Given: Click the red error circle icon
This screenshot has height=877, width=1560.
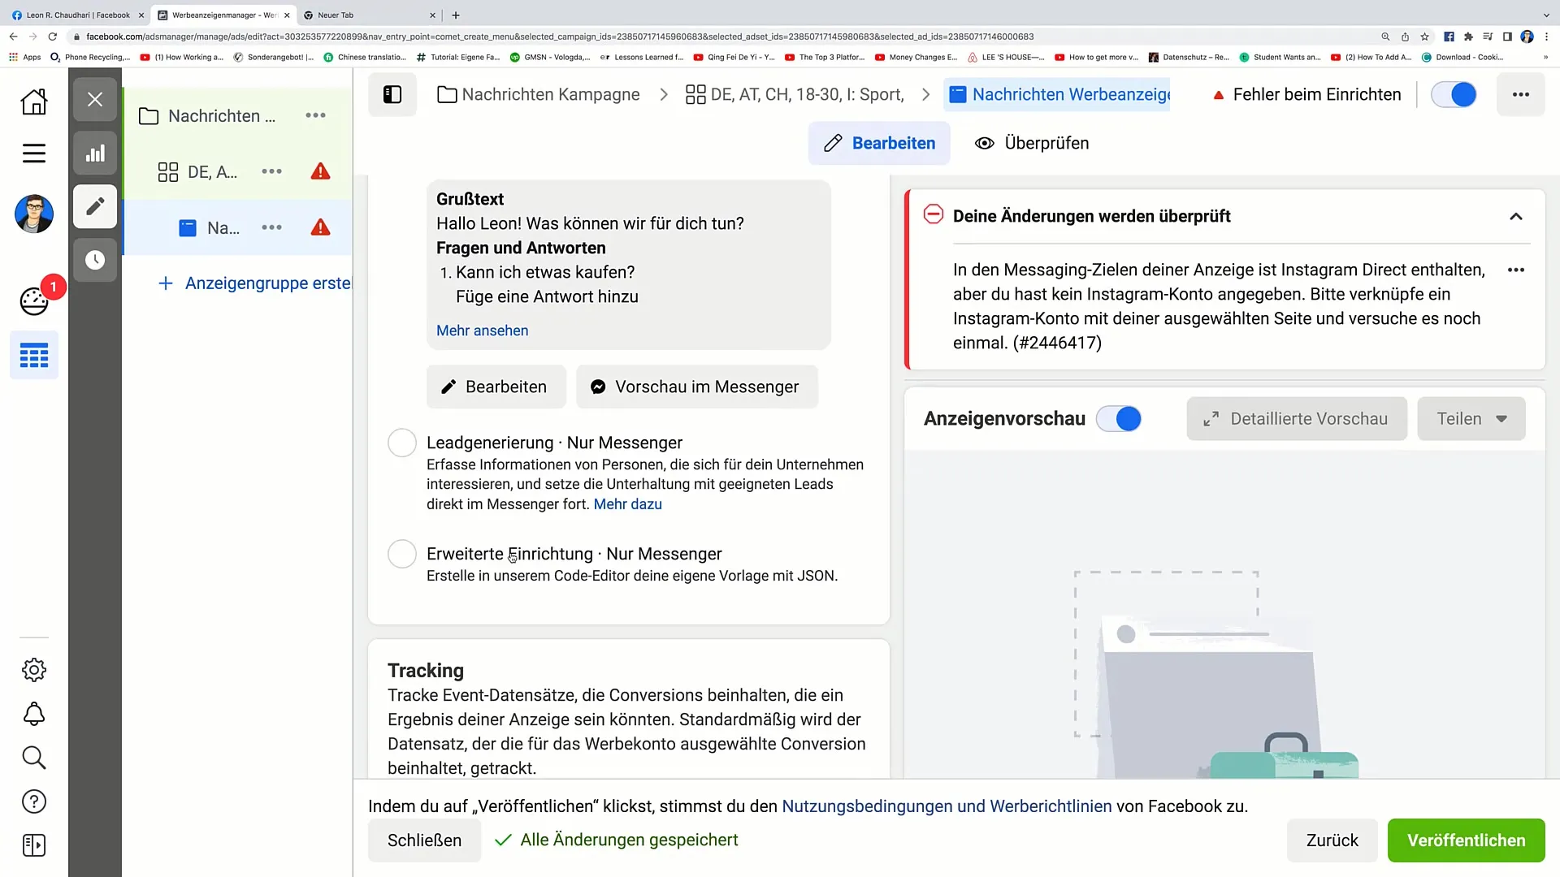Looking at the screenshot, I should 934,214.
